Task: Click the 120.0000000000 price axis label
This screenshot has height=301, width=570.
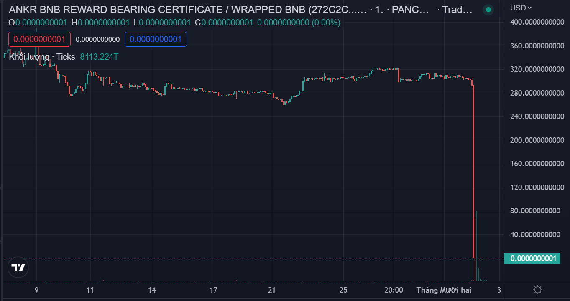Action: pos(537,187)
